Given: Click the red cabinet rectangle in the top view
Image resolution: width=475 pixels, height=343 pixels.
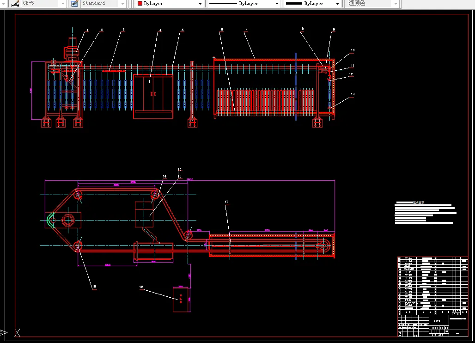Looking at the screenshot, I should (153, 96).
